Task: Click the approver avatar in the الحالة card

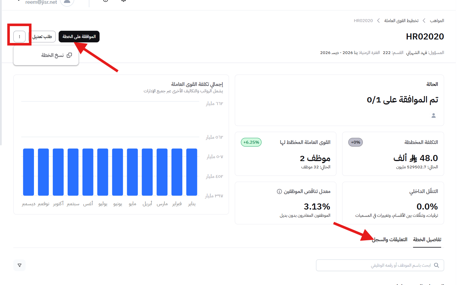Action: pyautogui.click(x=433, y=116)
